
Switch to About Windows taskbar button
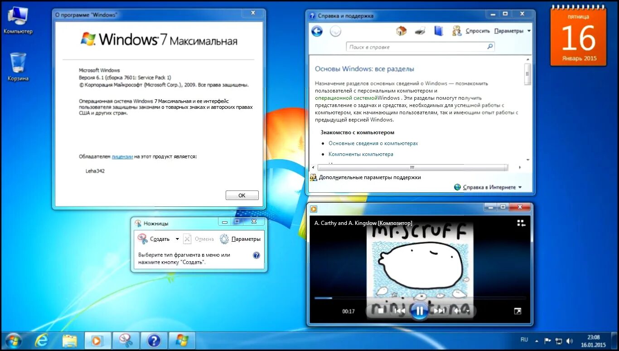[182, 341]
